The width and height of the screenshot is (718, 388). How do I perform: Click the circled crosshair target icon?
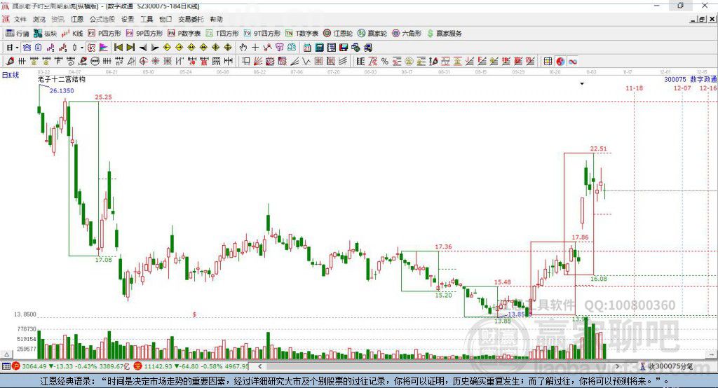point(143,62)
